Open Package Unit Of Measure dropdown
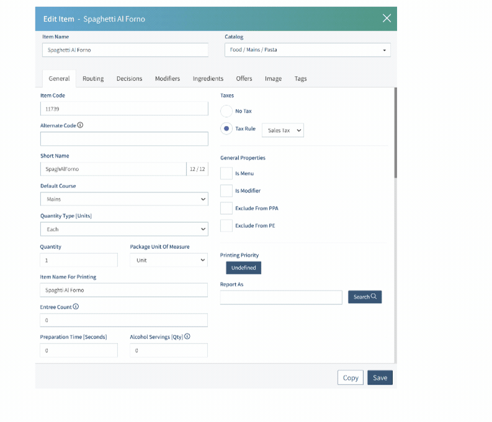Image resolution: width=492 pixels, height=422 pixels. click(169, 260)
